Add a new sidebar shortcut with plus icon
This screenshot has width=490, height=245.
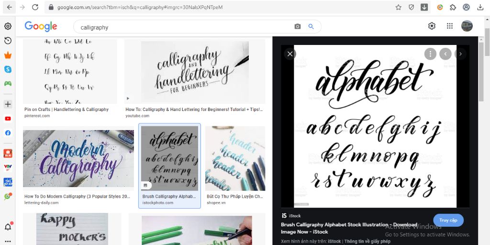[8, 104]
